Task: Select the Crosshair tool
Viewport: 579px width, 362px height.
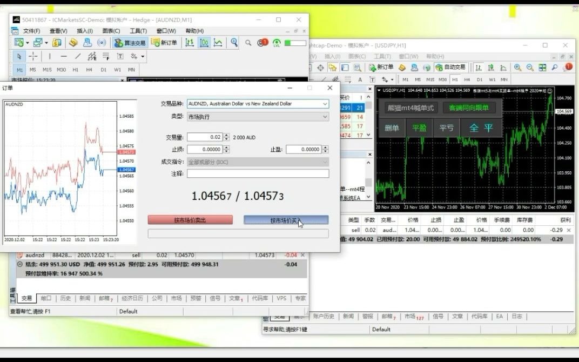Action: pyautogui.click(x=32, y=57)
